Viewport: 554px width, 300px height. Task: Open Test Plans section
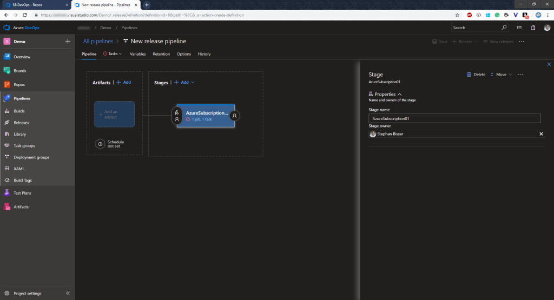tap(22, 193)
